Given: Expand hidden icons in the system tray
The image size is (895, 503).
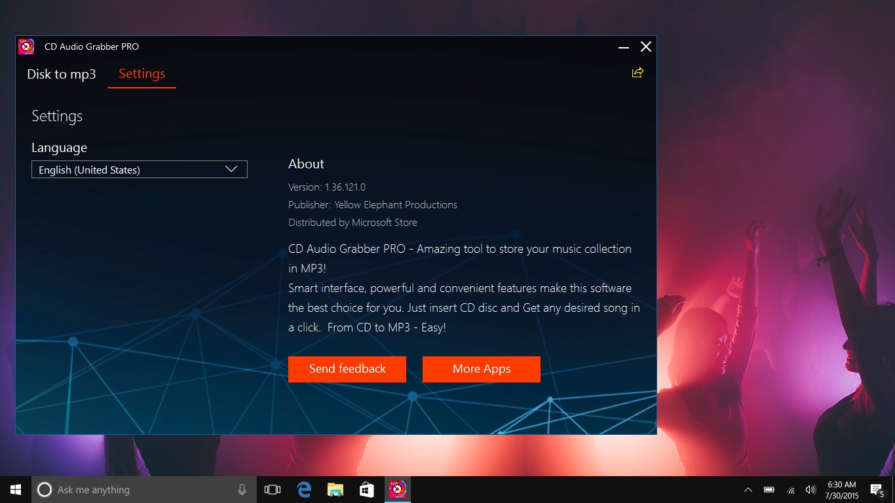Looking at the screenshot, I should coord(748,489).
